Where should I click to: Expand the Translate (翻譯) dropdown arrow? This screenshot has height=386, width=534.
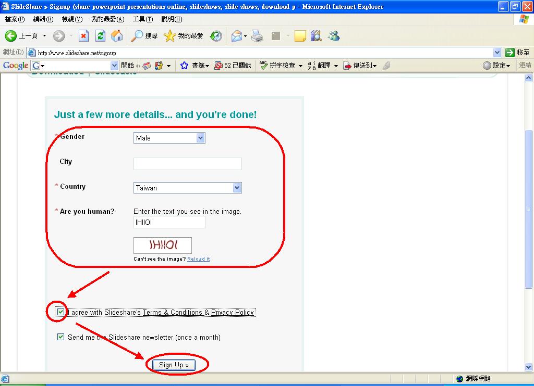coord(336,66)
